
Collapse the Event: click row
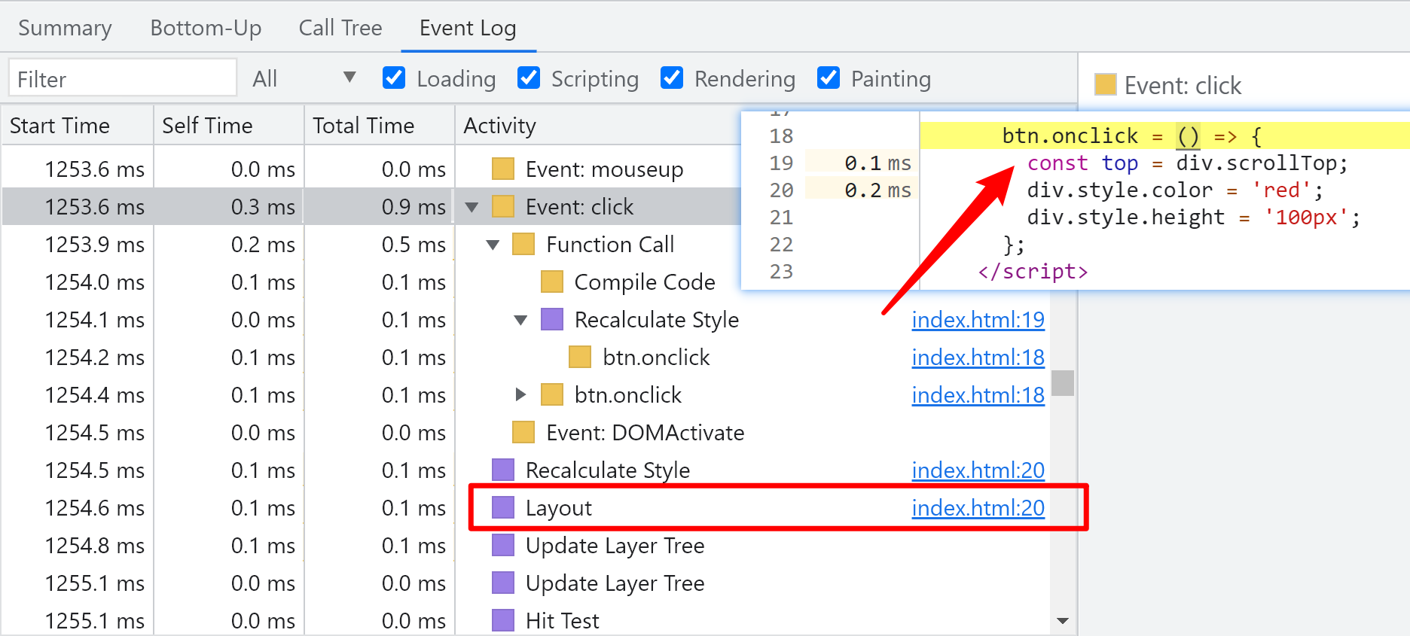click(472, 207)
